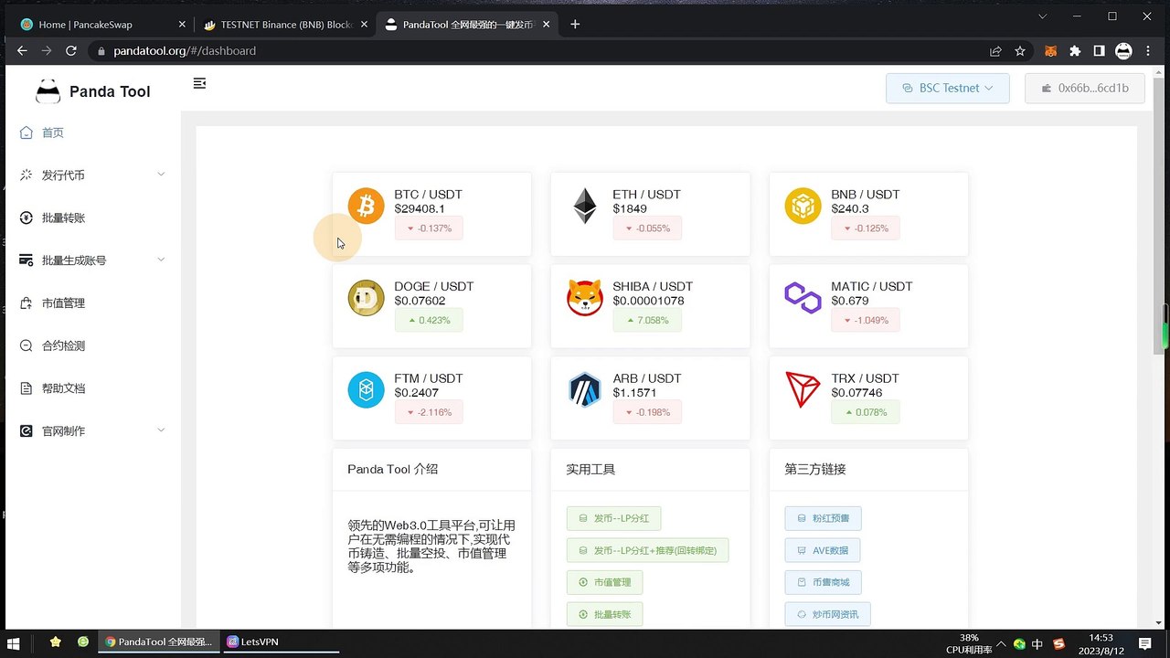The height and width of the screenshot is (658, 1170).
Task: Open the 币售商城 third-party link
Action: pos(823,582)
